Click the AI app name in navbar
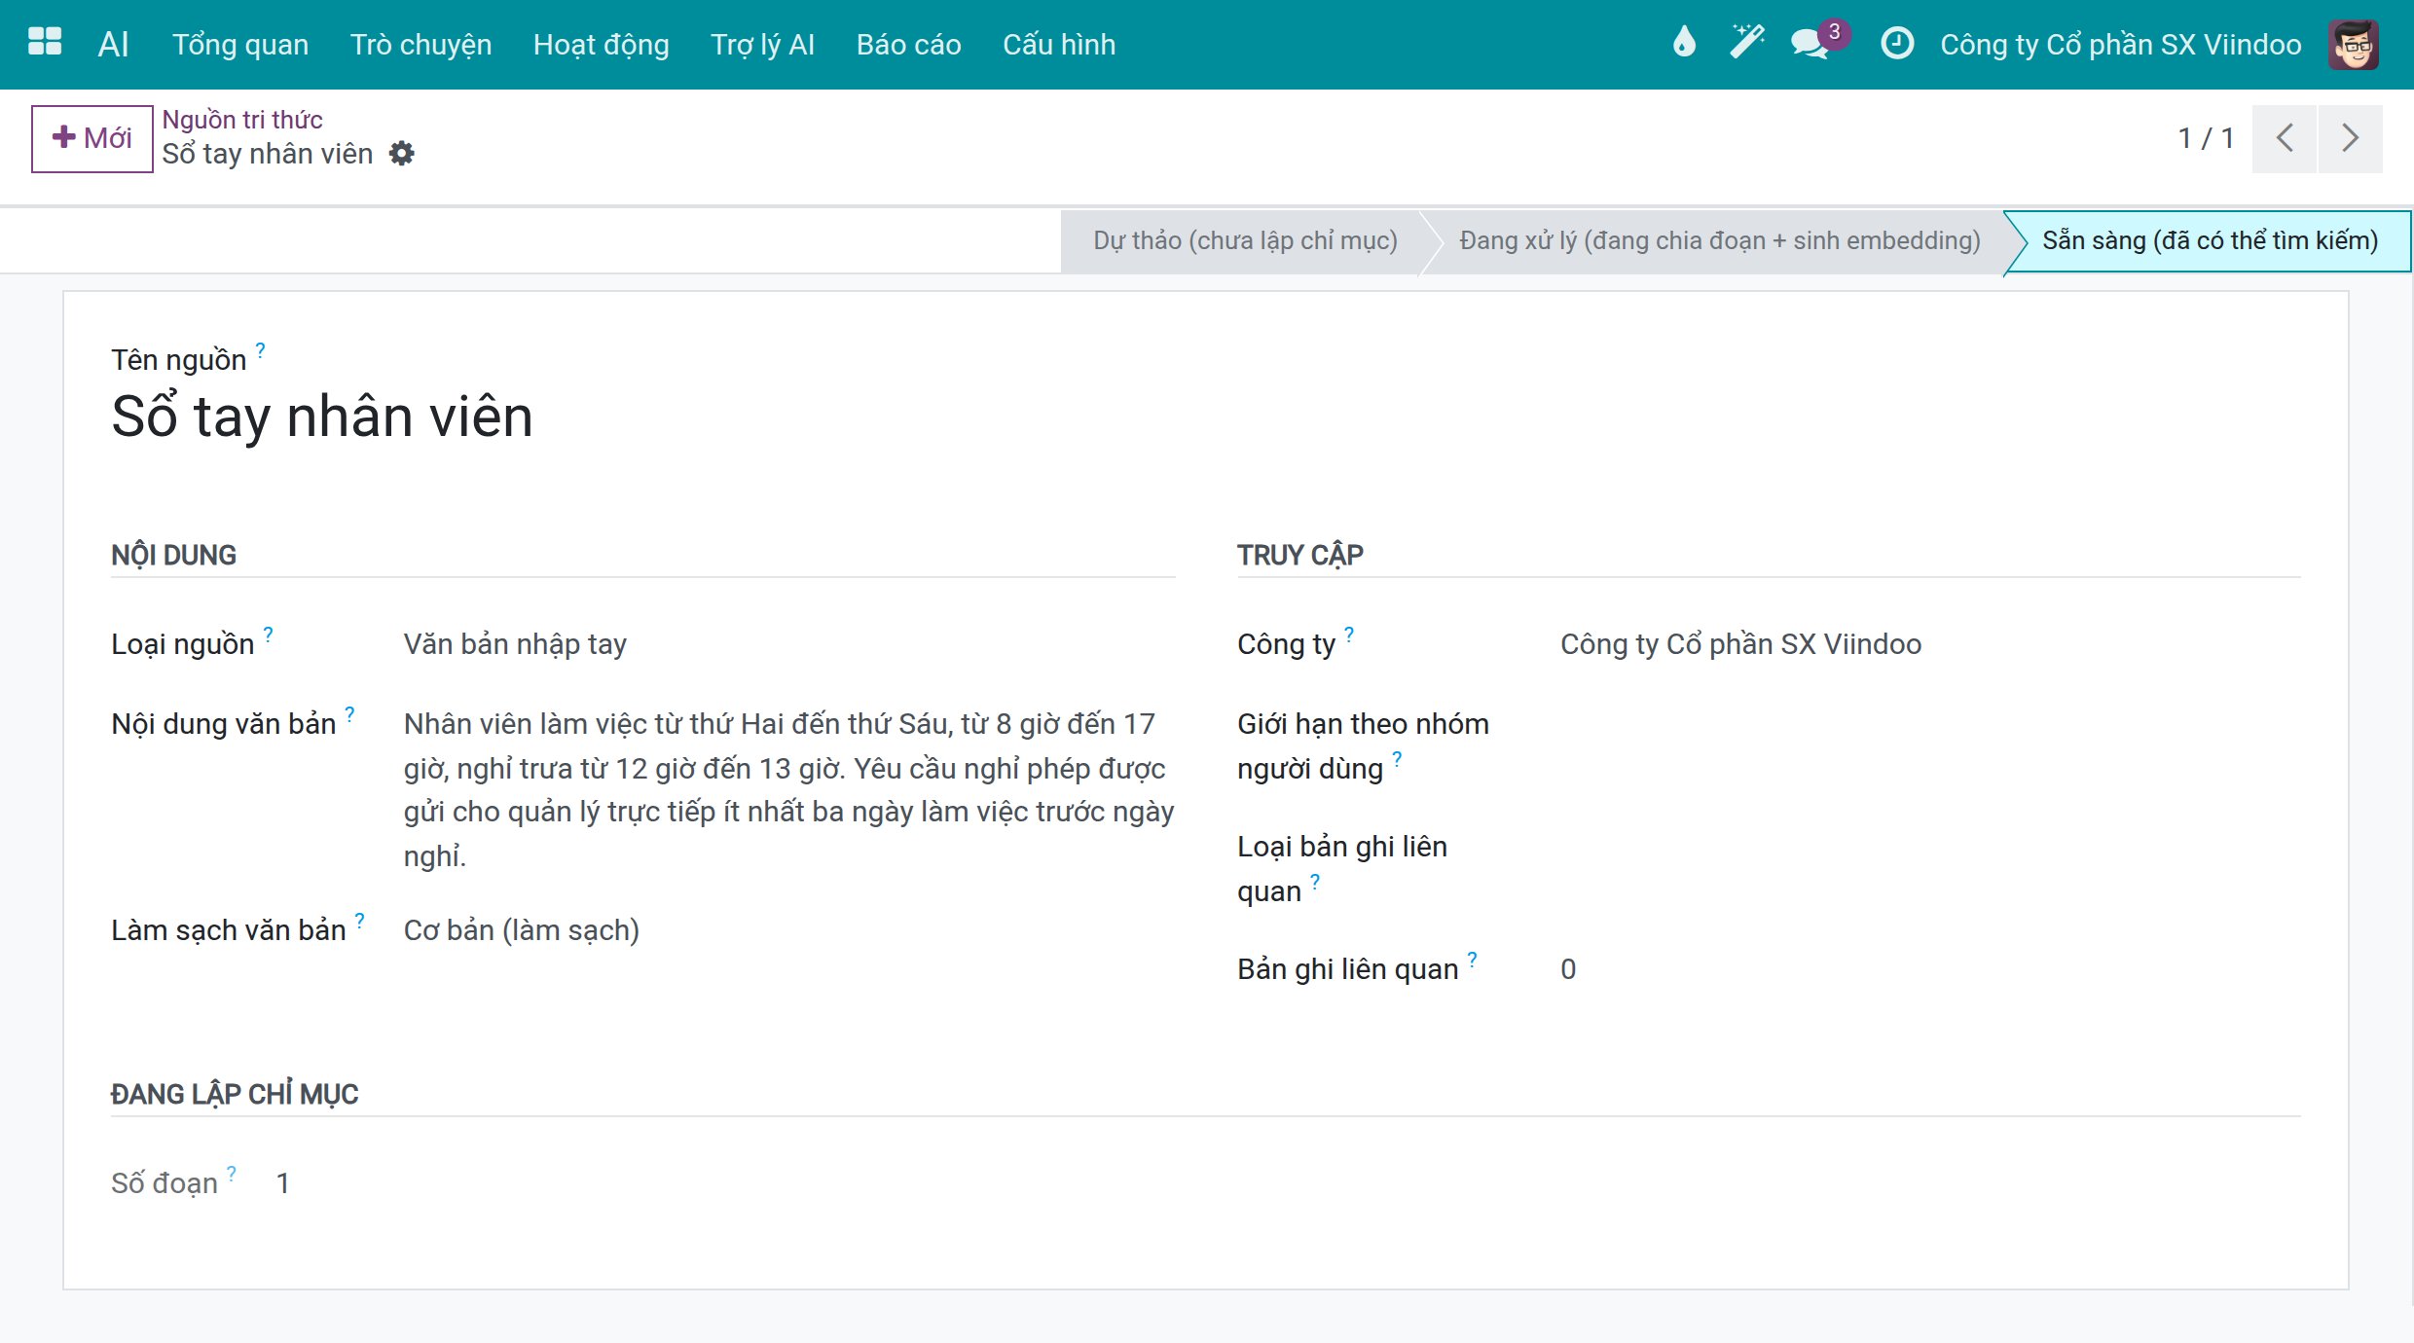The height and width of the screenshot is (1343, 2414). [113, 45]
